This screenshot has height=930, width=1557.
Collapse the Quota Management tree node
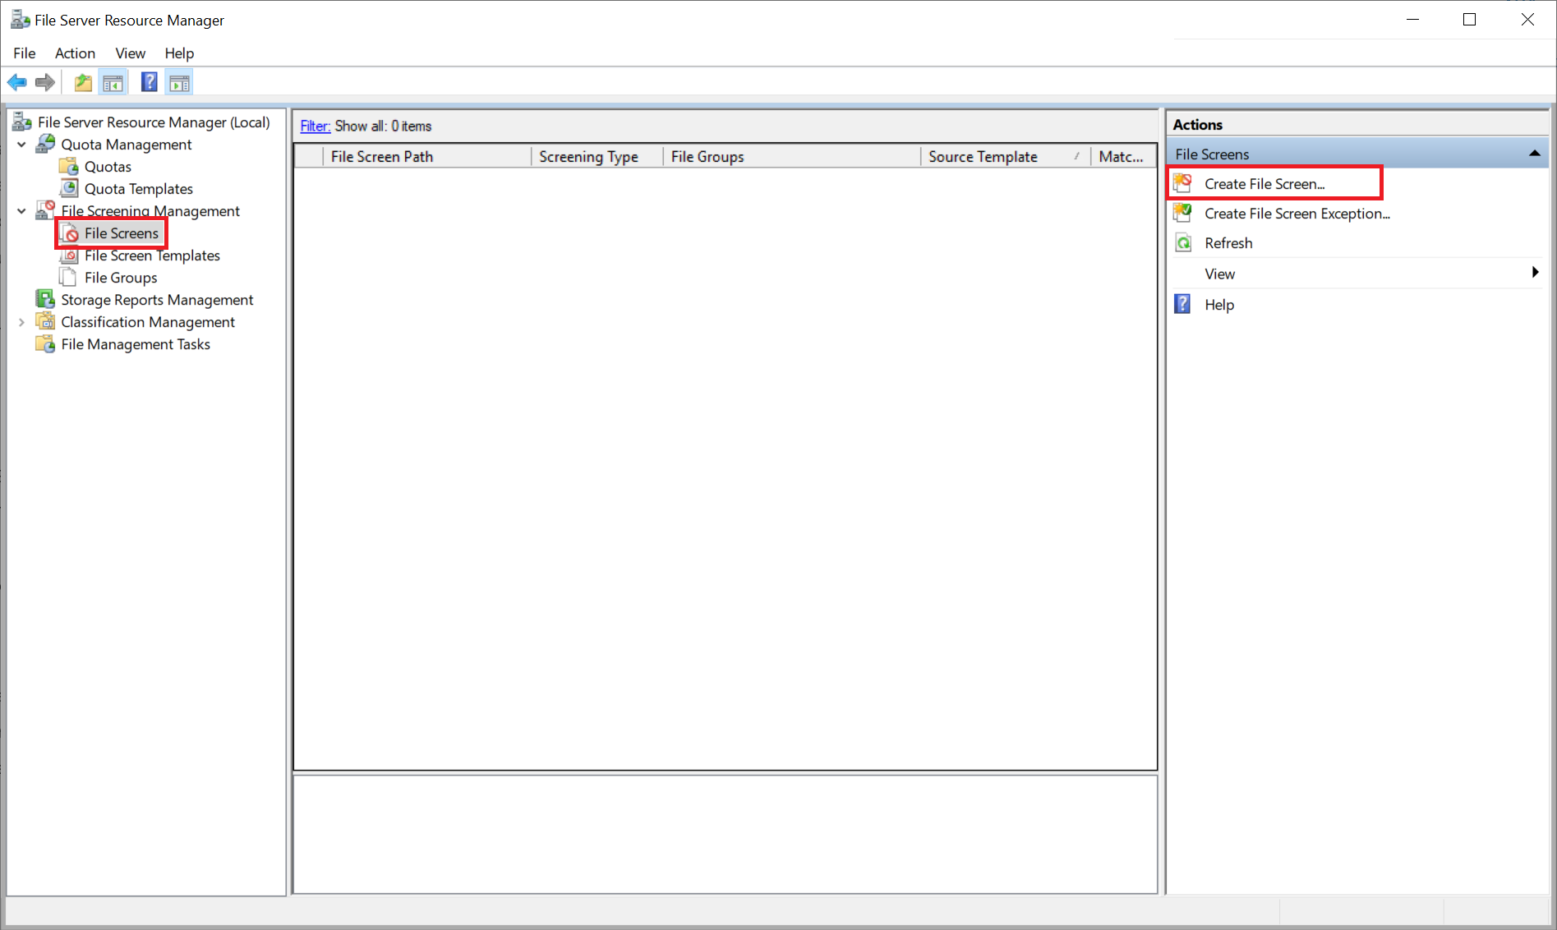21,145
